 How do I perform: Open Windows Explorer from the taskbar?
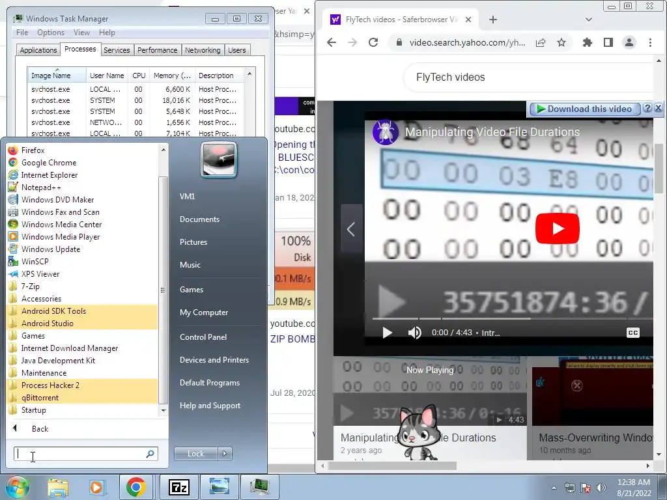point(57,487)
